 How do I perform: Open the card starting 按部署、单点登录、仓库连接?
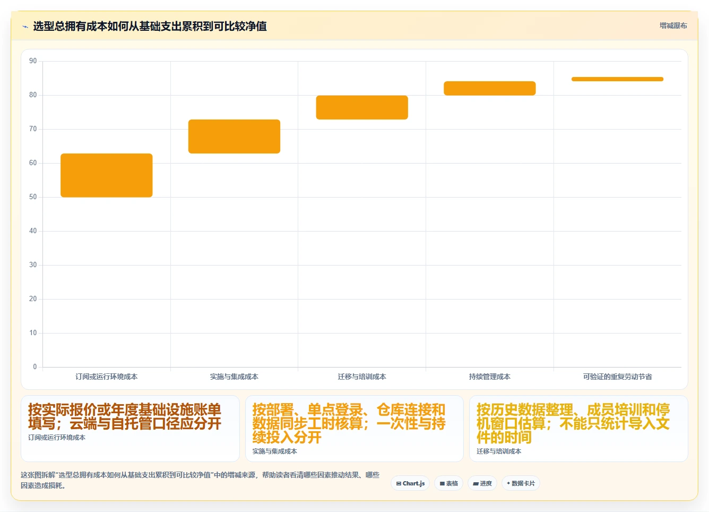click(x=354, y=429)
